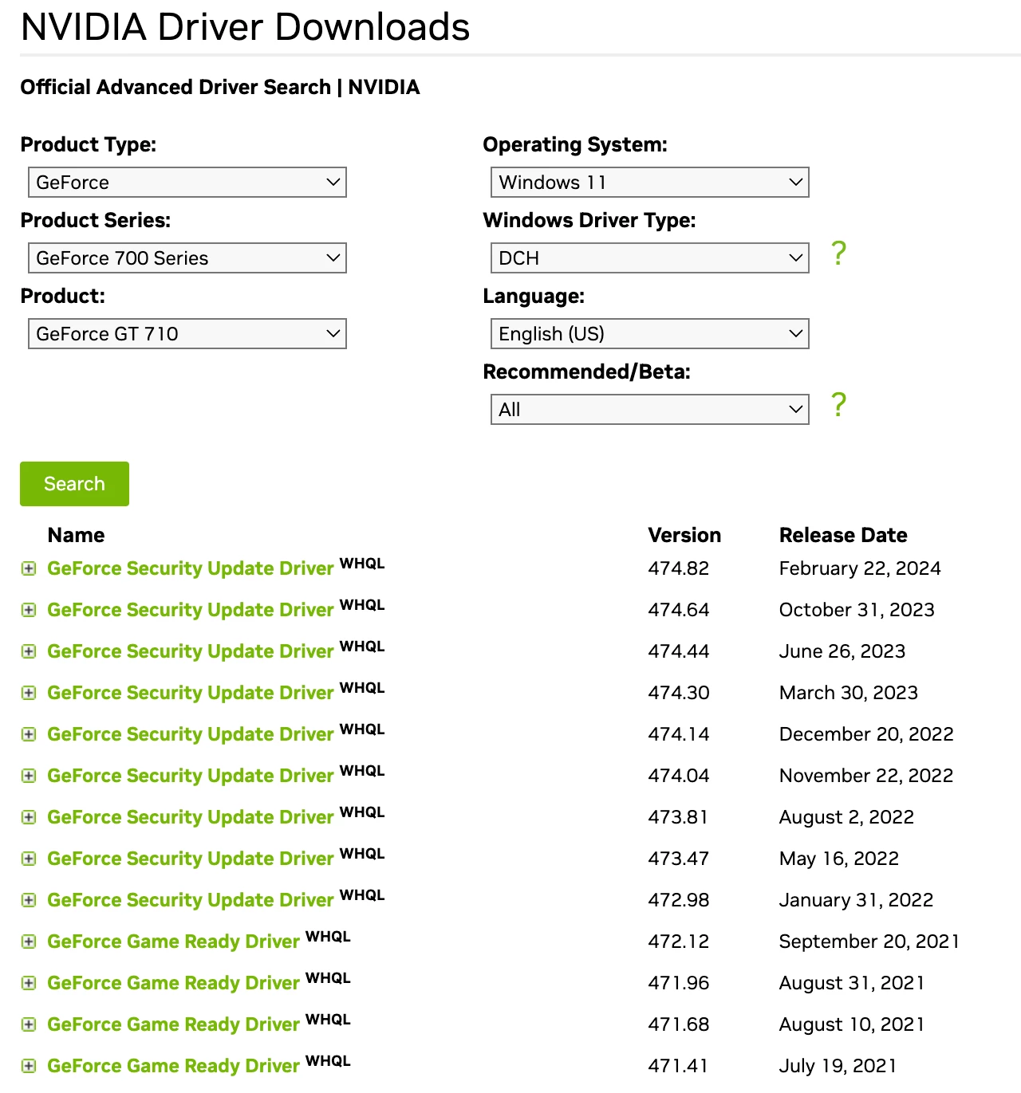Expand the driver row for version 471.96
The width and height of the screenshot is (1021, 1093).
point(29,983)
